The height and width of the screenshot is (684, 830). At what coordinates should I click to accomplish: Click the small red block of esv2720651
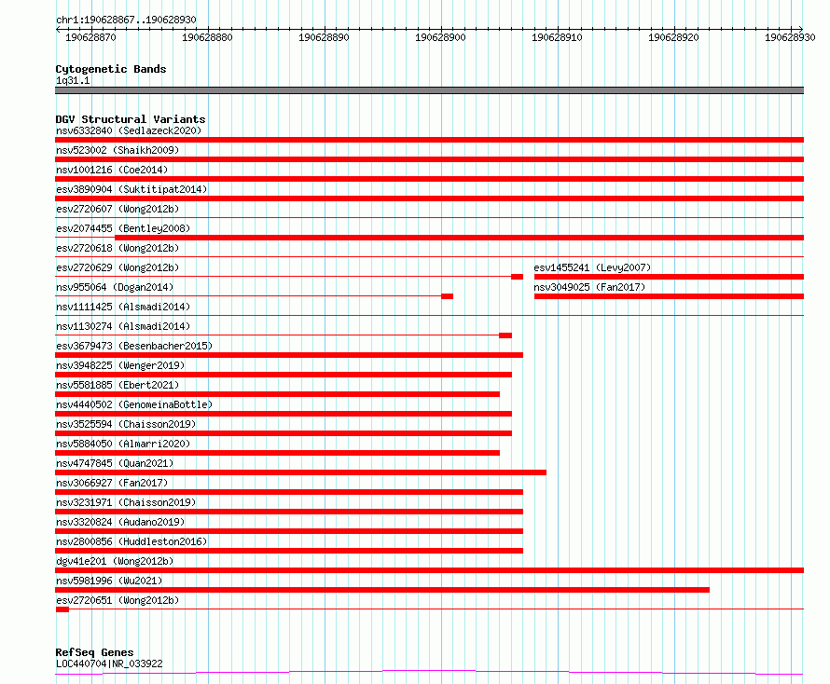coord(62,609)
